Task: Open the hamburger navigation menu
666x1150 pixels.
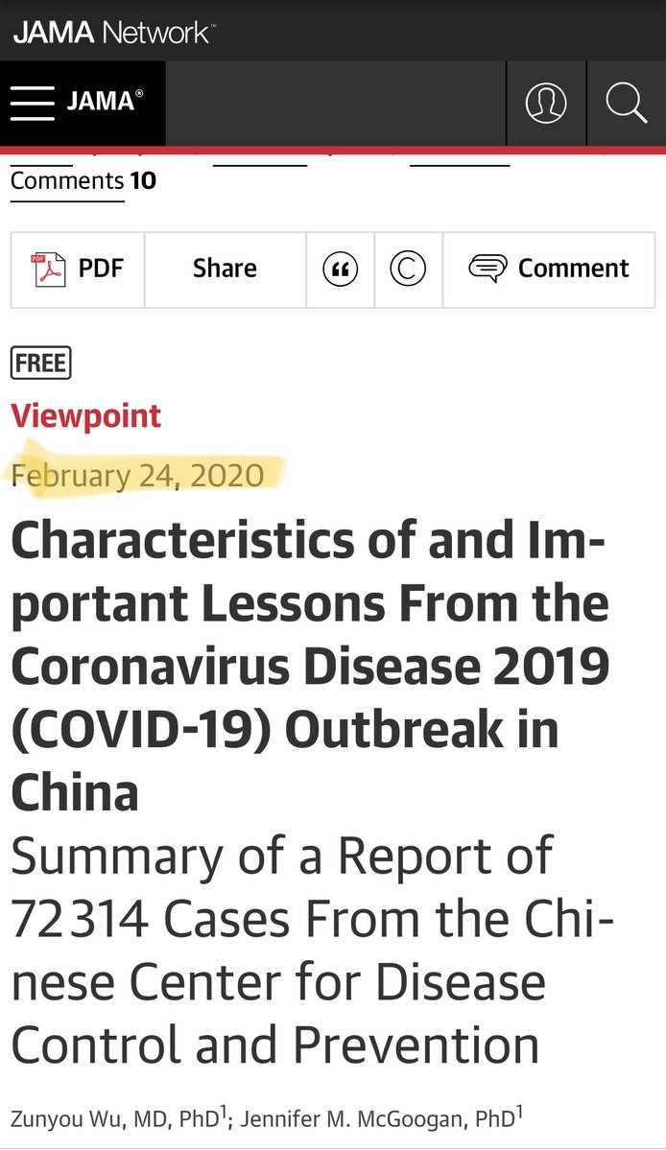Action: pos(32,103)
